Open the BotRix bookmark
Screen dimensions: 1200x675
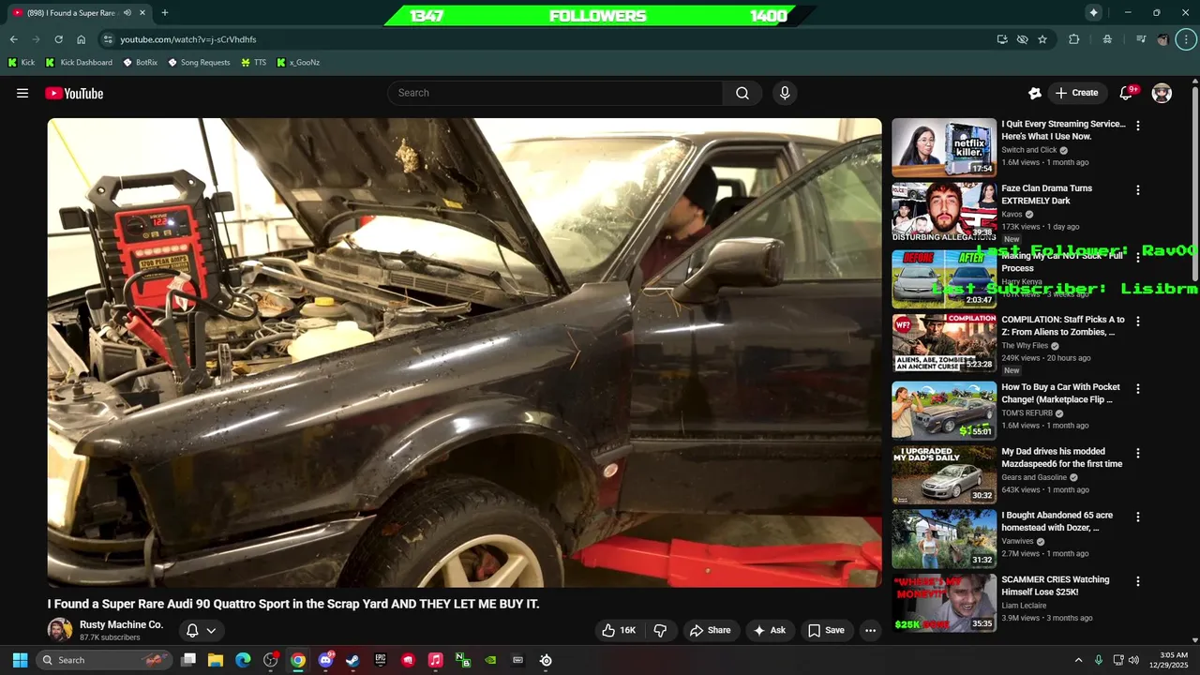pos(140,63)
